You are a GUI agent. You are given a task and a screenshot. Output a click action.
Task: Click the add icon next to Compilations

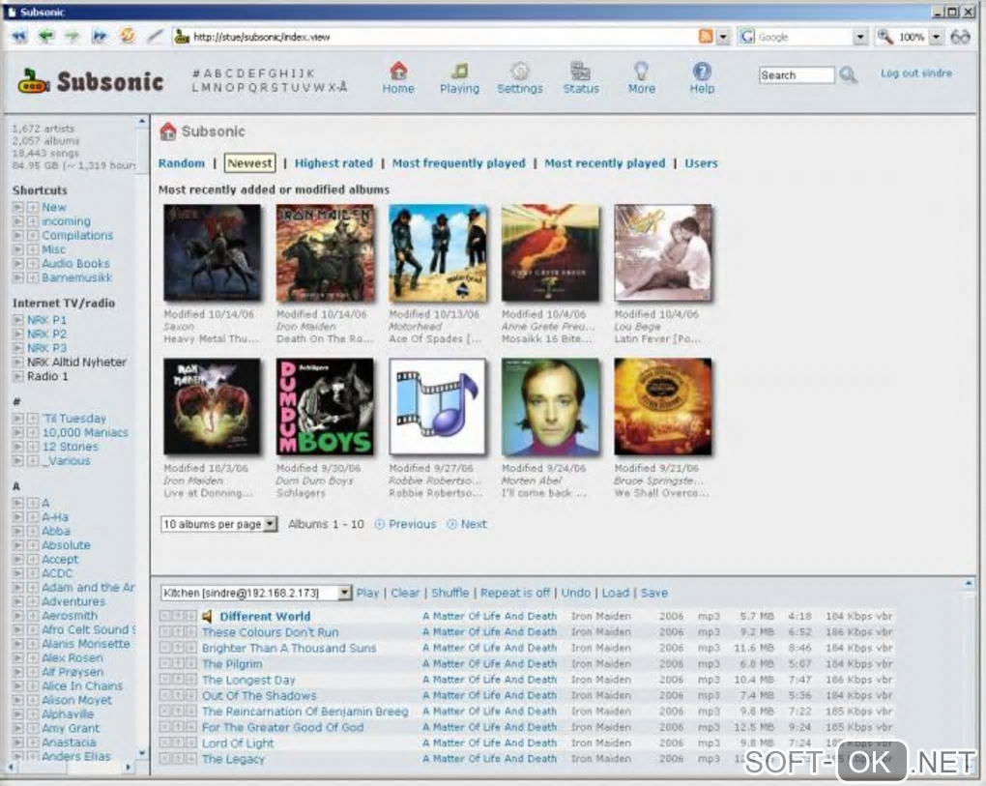[33, 235]
